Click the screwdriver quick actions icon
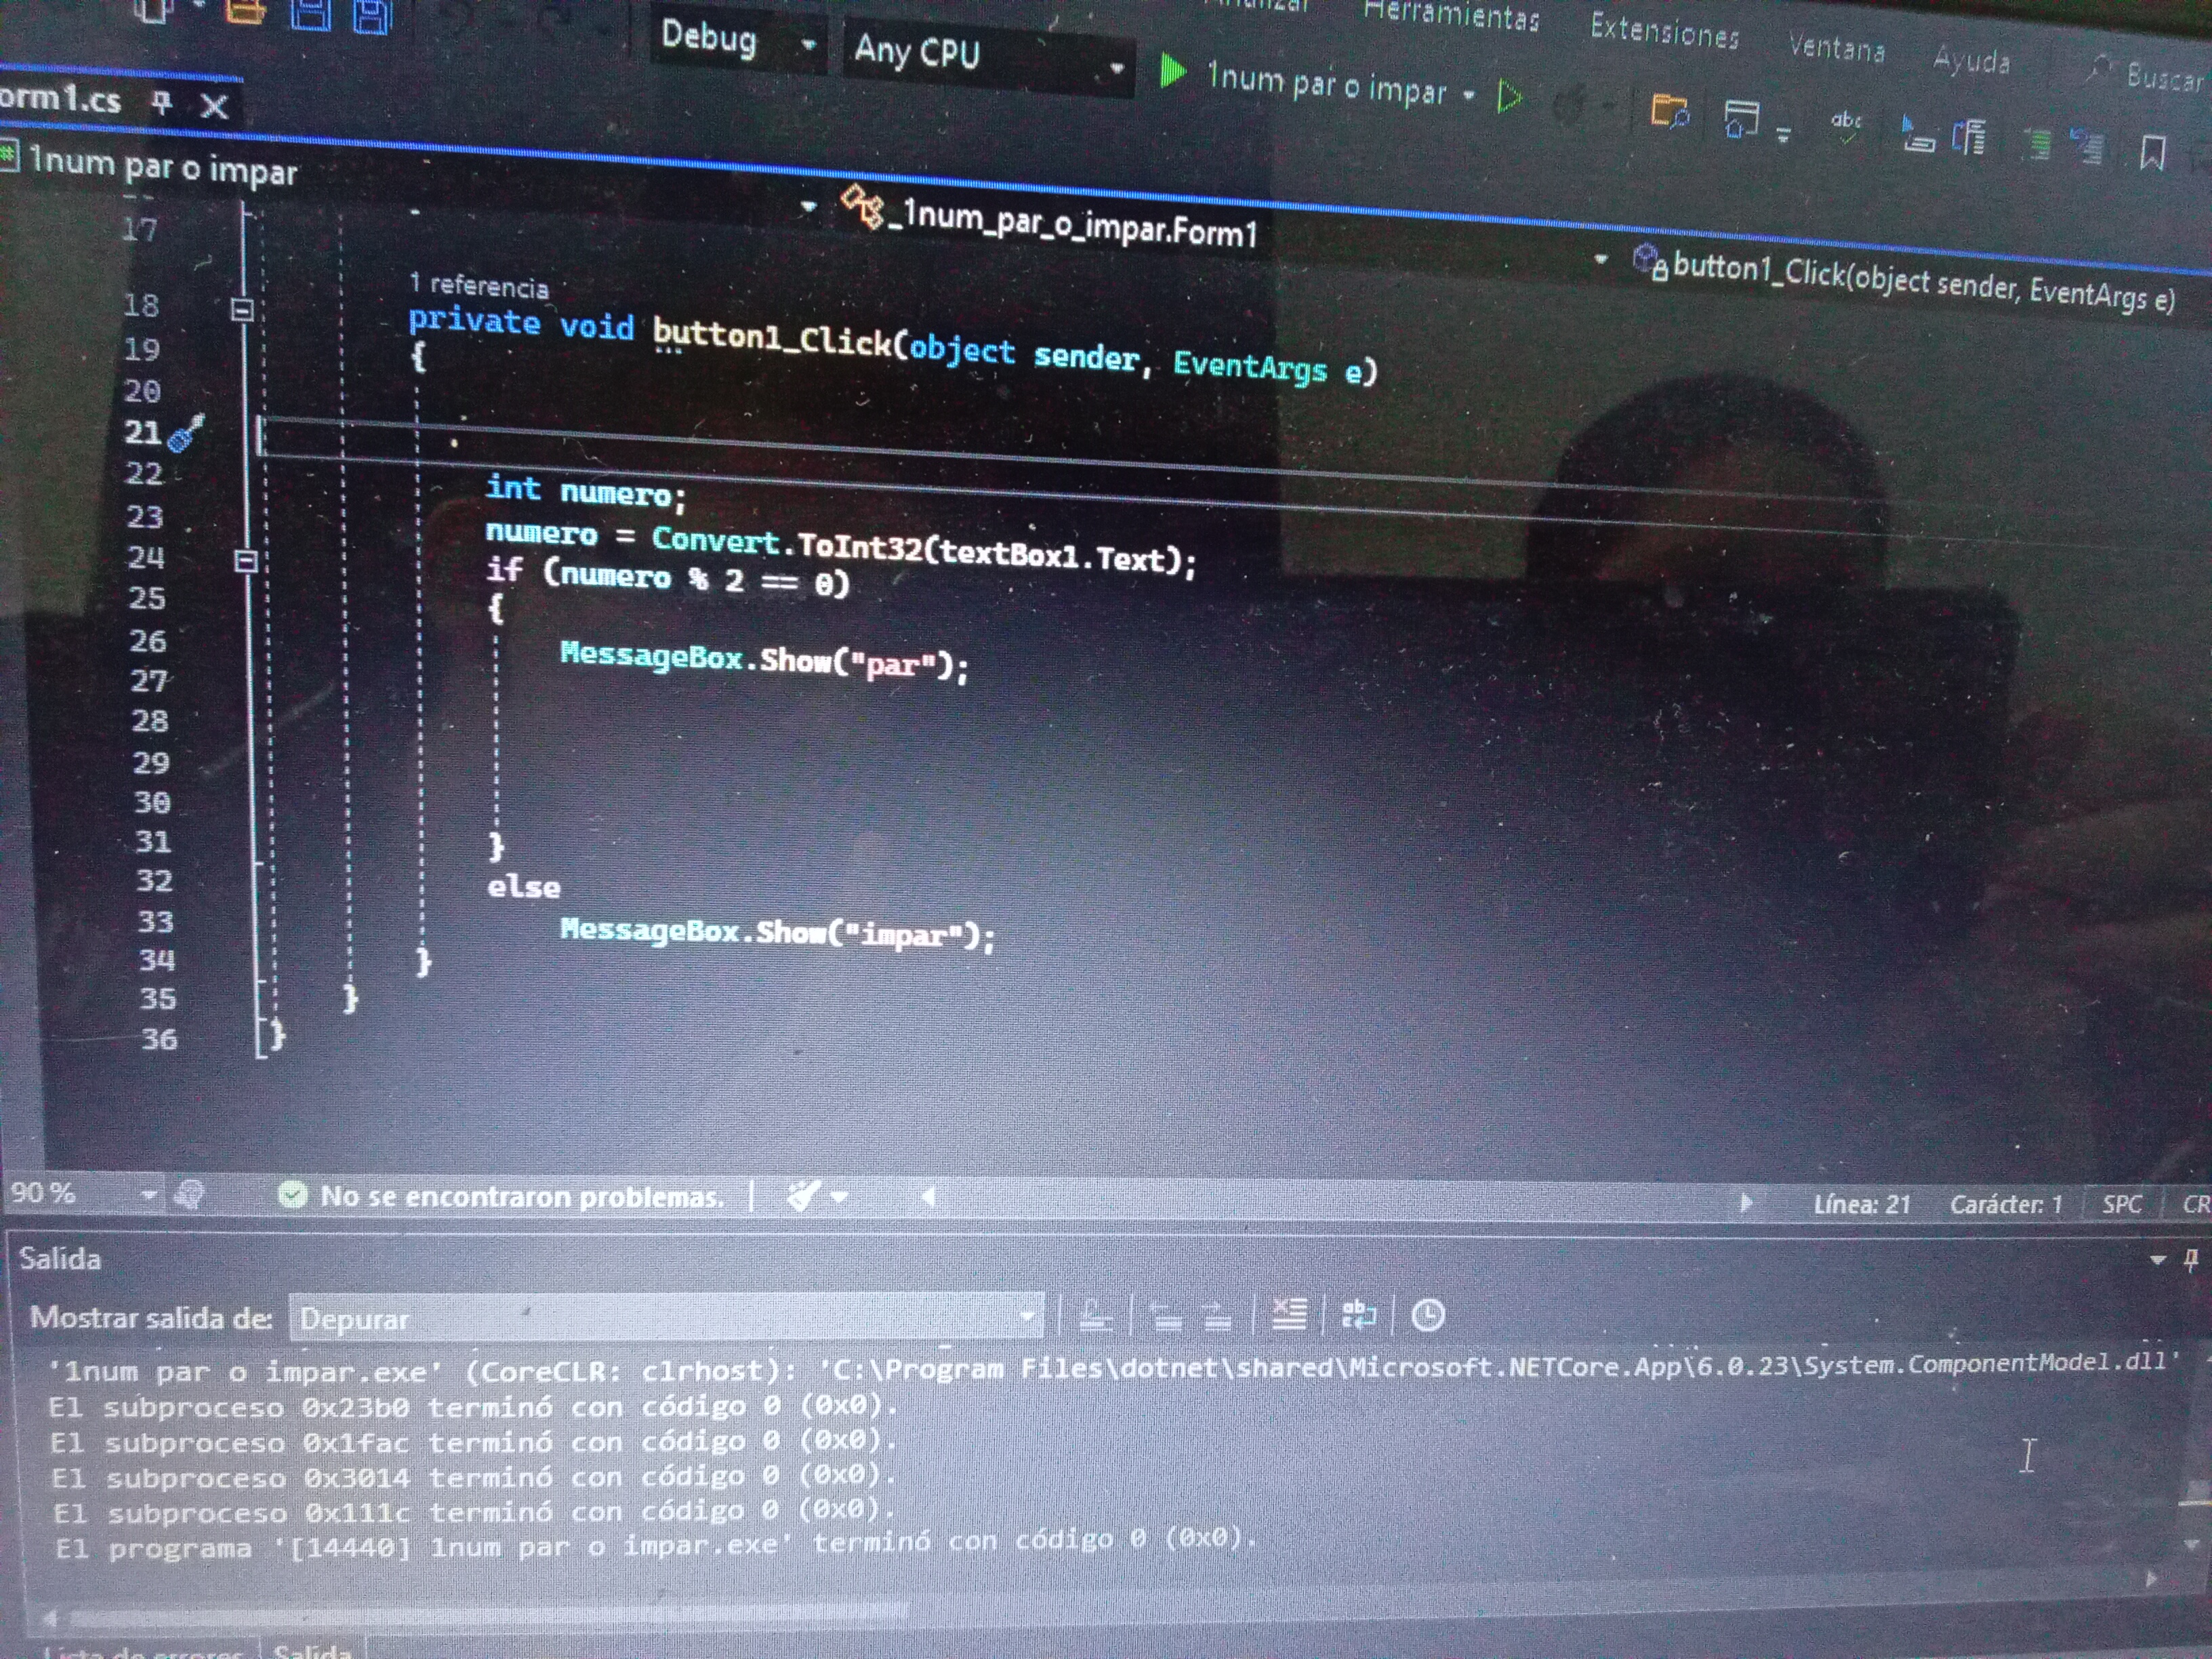The width and height of the screenshot is (2212, 1659). pos(186,433)
